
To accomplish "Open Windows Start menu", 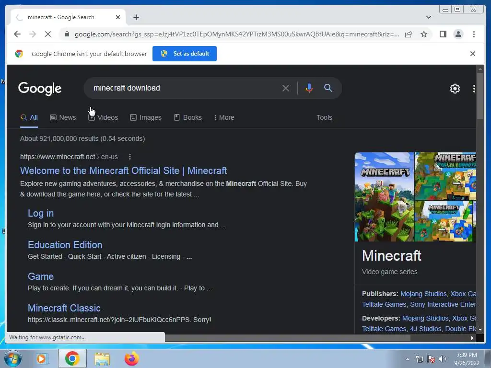I will click(x=12, y=358).
